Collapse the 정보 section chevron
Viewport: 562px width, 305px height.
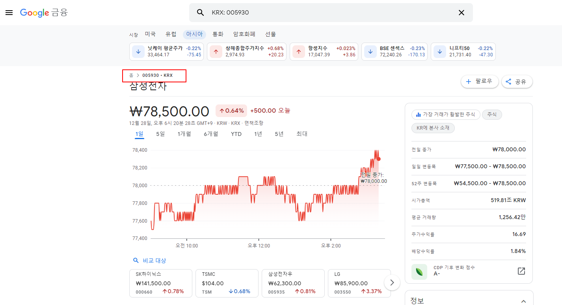[523, 301]
